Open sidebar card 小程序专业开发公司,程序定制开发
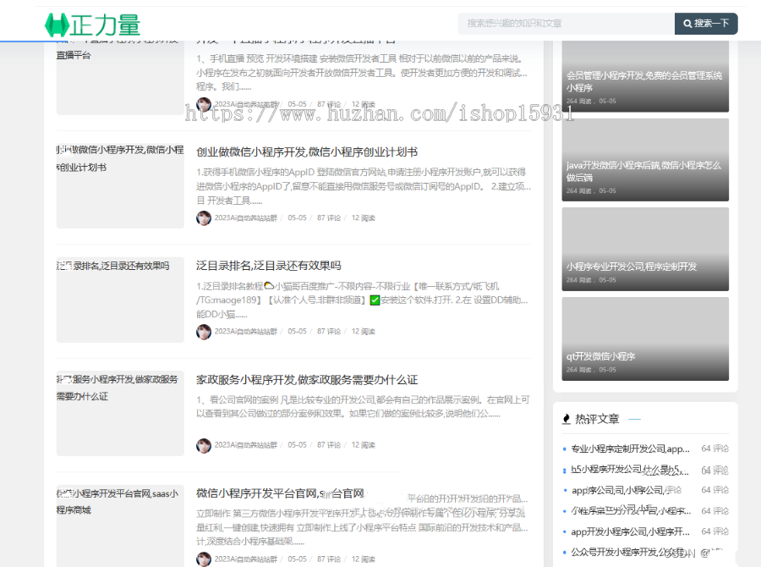Image resolution: width=761 pixels, height=567 pixels. (x=645, y=250)
